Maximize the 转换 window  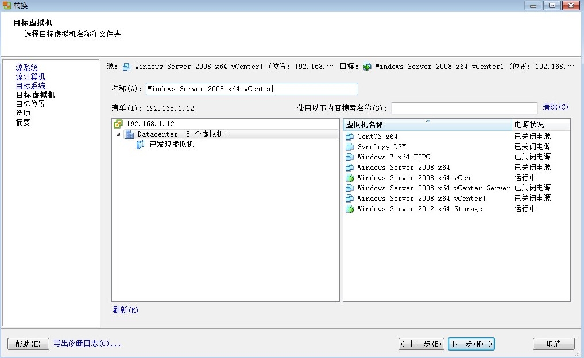pos(552,5)
